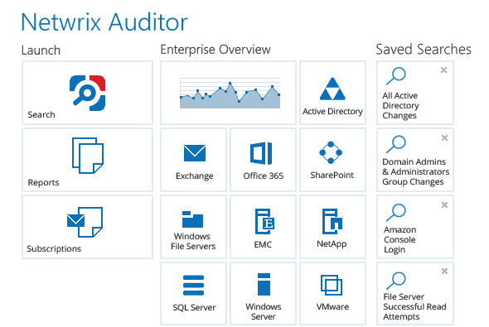The image size is (489, 327).
Task: Select the Exchange envelope tile
Action: pos(193,160)
